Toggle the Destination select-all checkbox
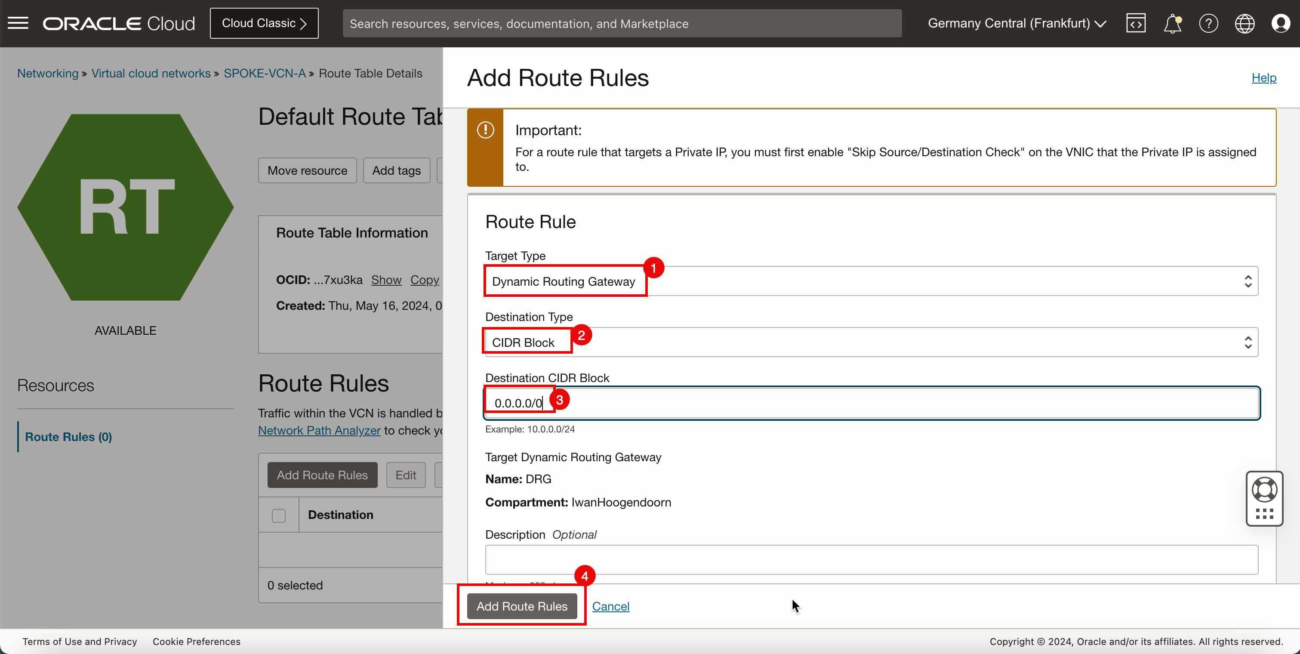 [x=279, y=515]
